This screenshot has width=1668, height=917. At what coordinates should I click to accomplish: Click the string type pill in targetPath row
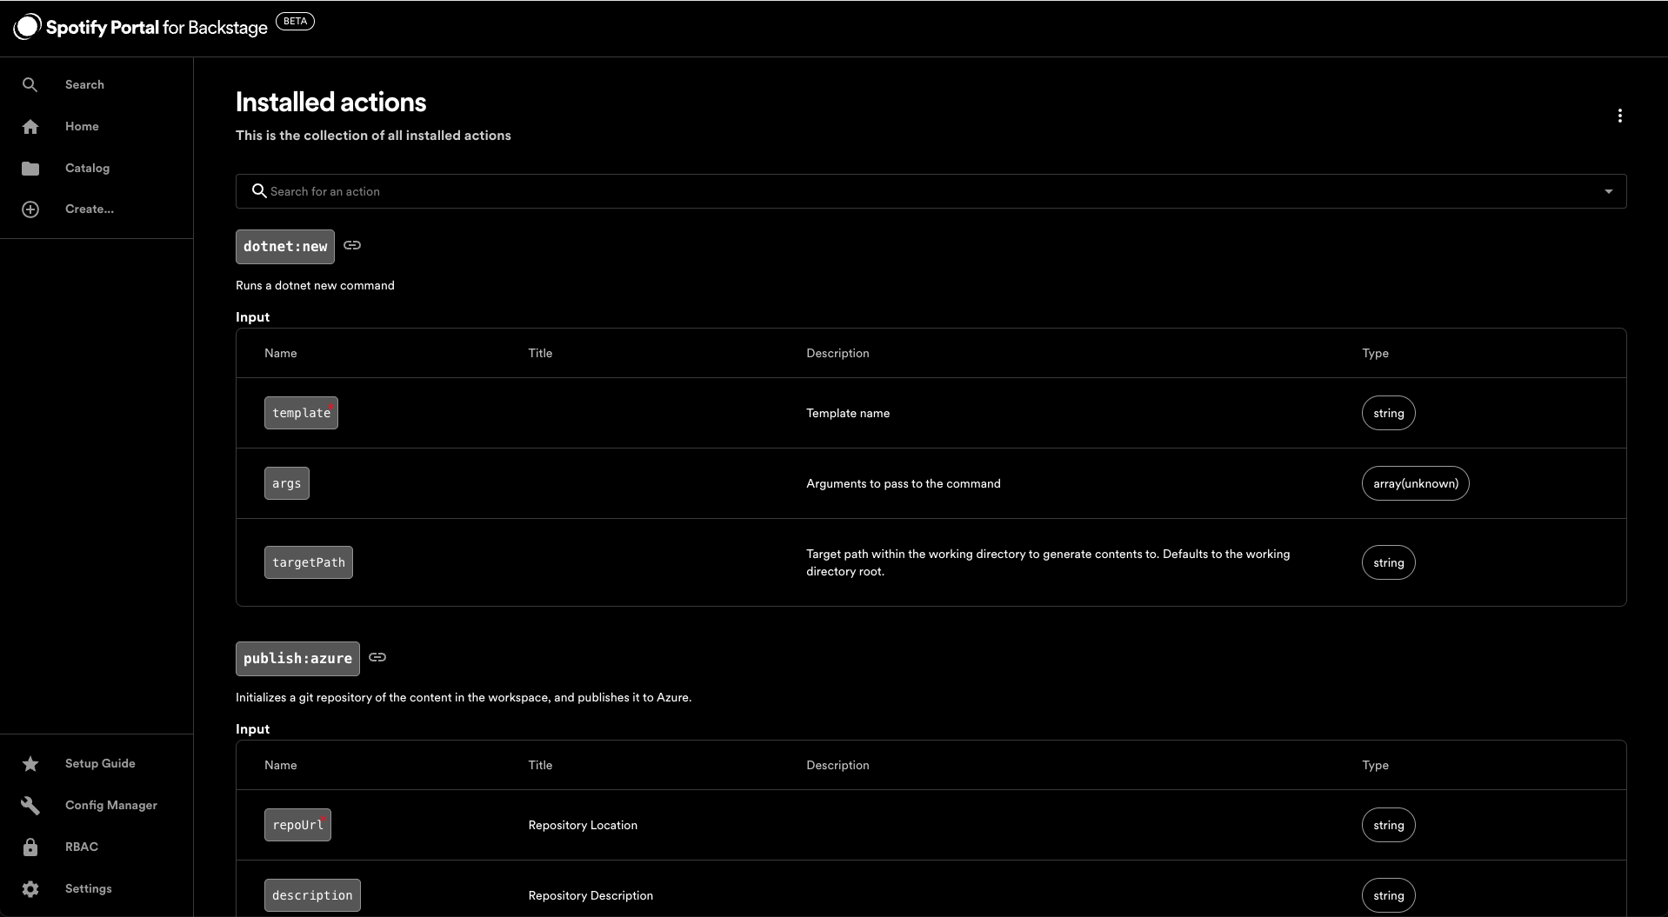tap(1389, 562)
